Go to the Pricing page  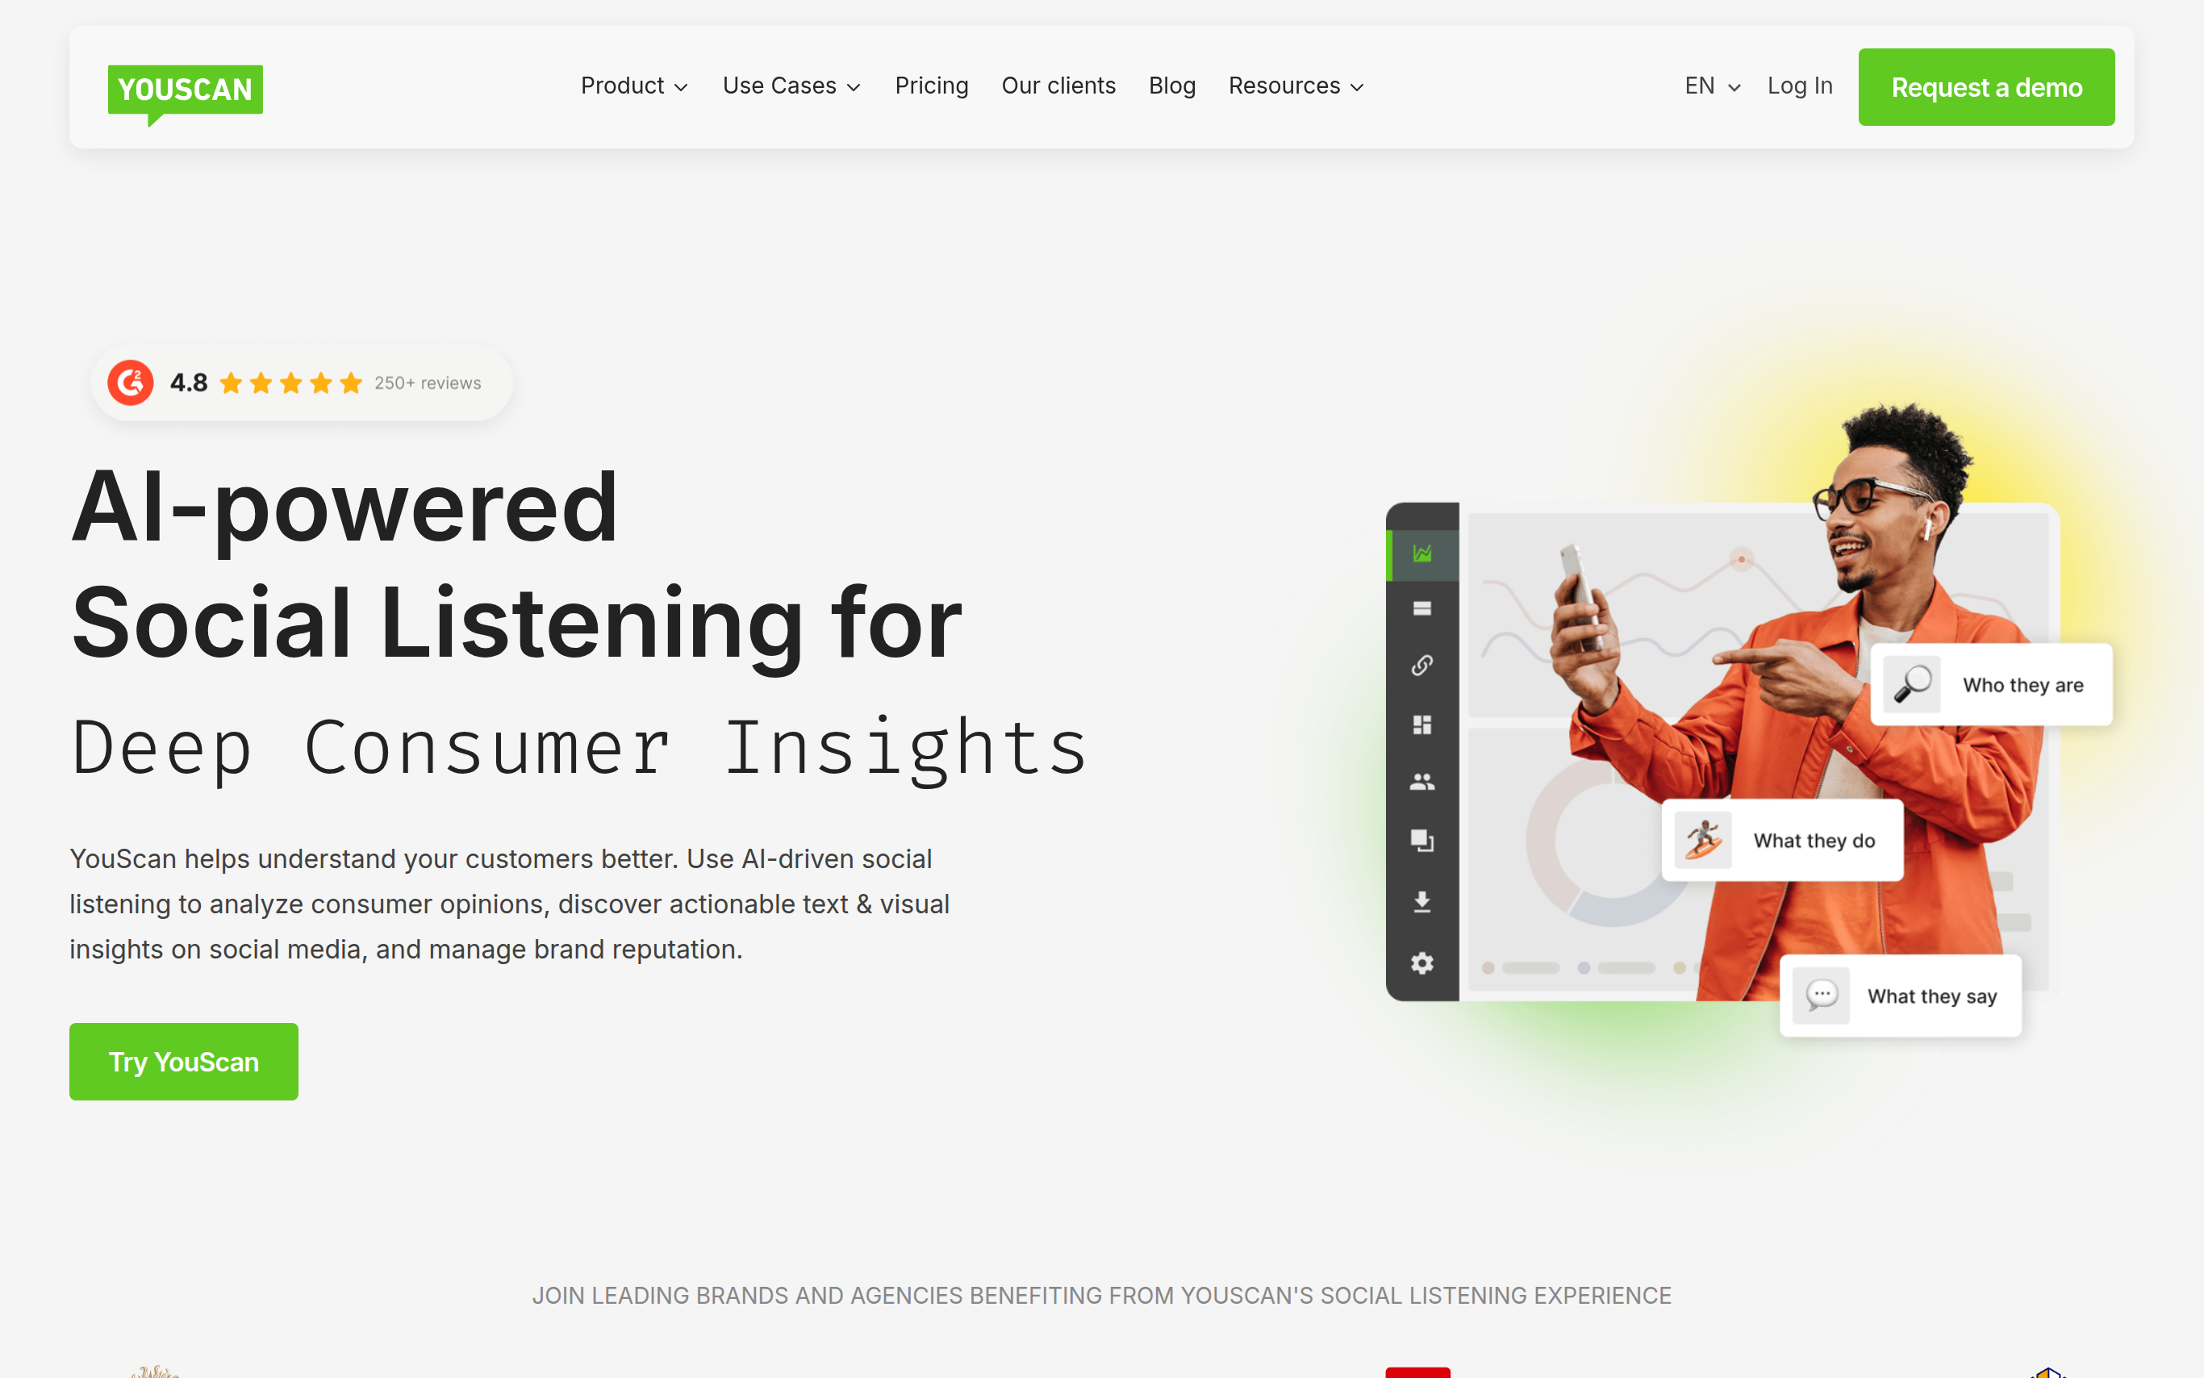tap(931, 86)
